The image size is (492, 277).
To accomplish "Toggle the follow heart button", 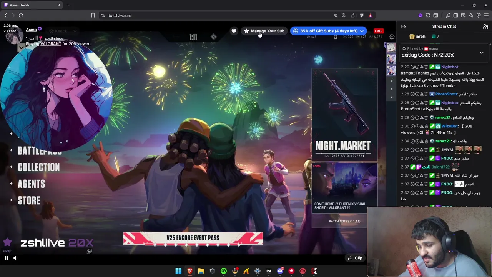I will point(234,31).
